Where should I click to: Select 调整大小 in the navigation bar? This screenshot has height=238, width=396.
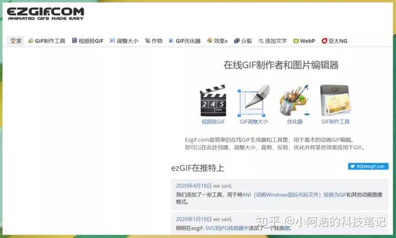click(x=124, y=41)
